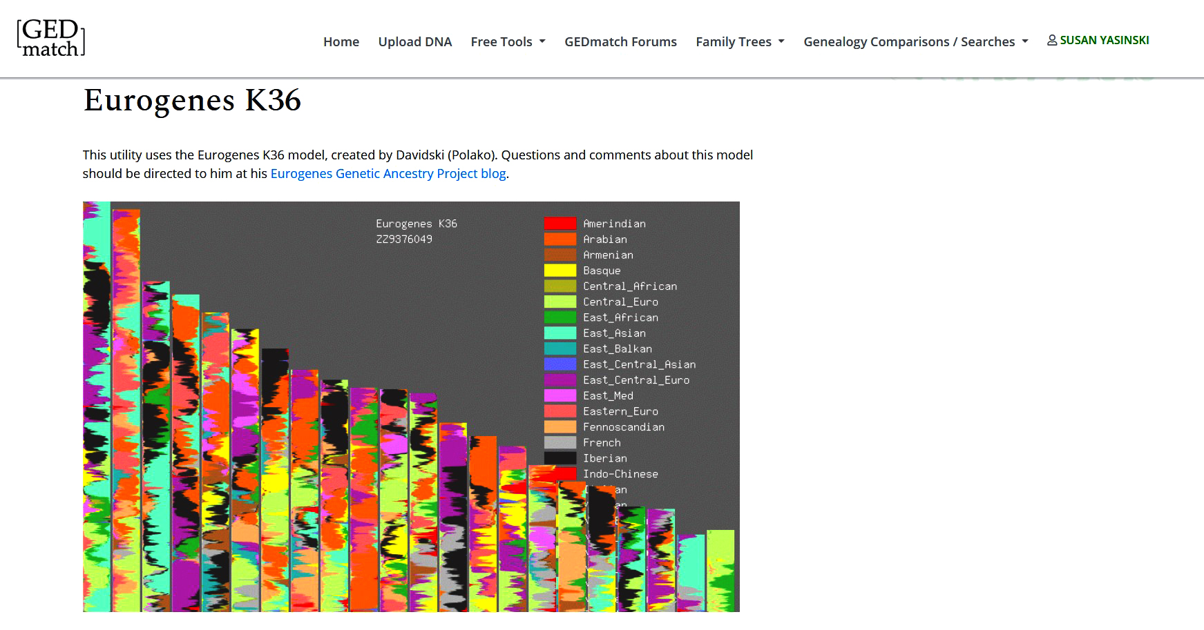Click the Indo-Chinese red swatch

pyautogui.click(x=560, y=473)
